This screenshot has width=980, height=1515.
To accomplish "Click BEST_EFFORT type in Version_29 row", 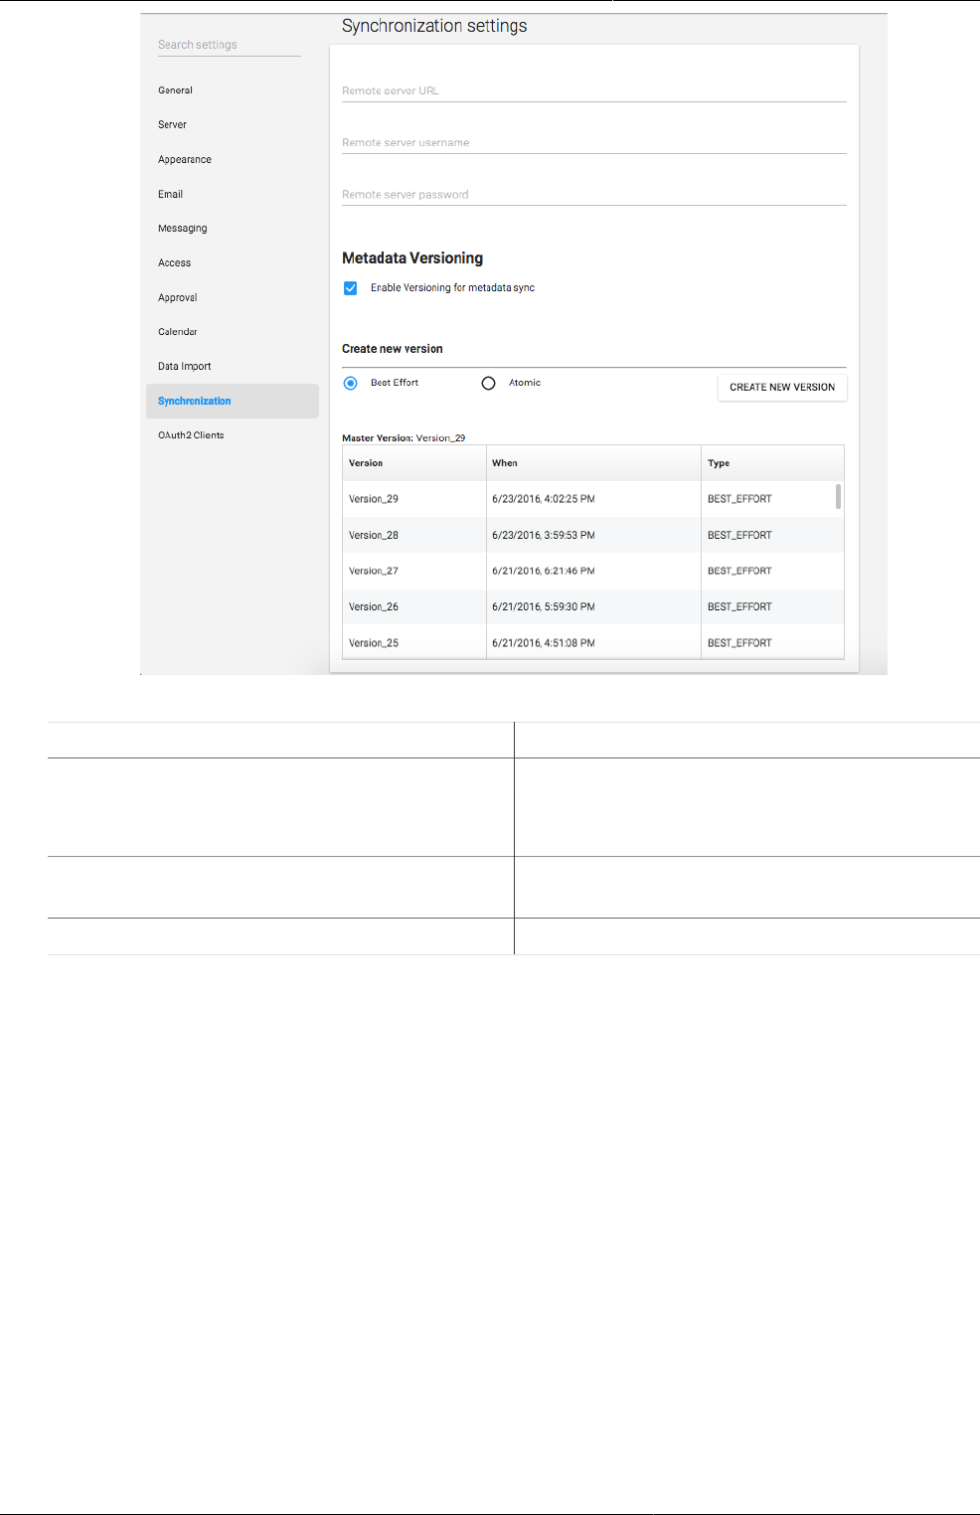I will click(x=739, y=499).
